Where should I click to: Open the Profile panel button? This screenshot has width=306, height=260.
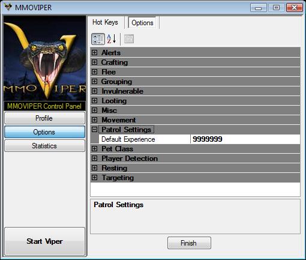pyautogui.click(x=44, y=118)
